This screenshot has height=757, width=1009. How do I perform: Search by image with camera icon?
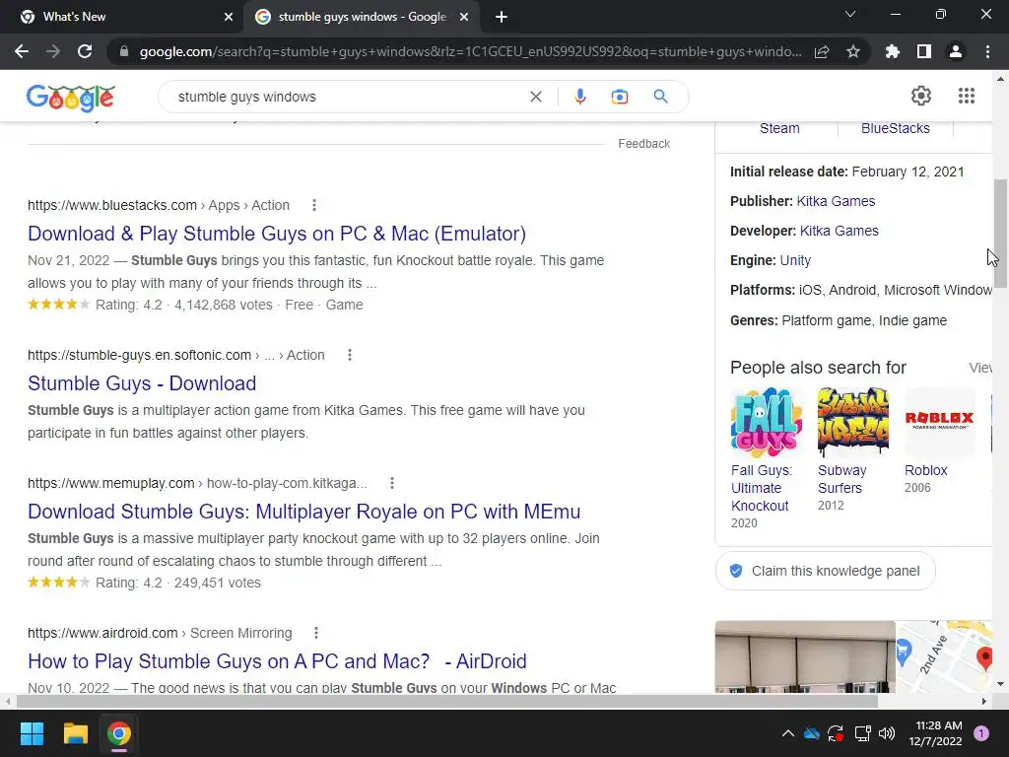click(x=619, y=97)
